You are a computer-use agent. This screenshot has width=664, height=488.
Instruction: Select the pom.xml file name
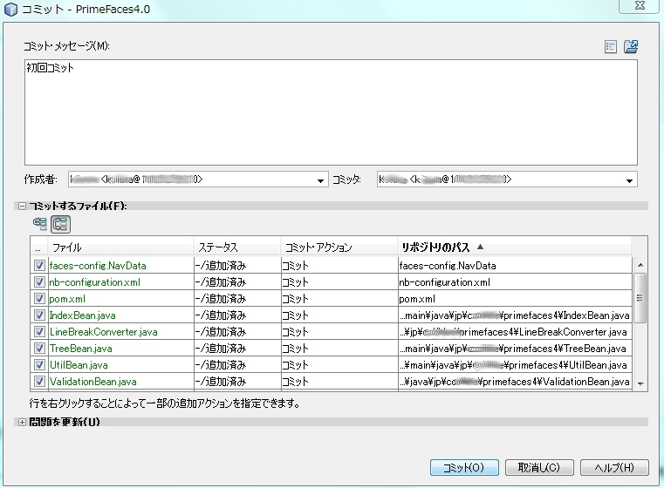pyautogui.click(x=67, y=299)
